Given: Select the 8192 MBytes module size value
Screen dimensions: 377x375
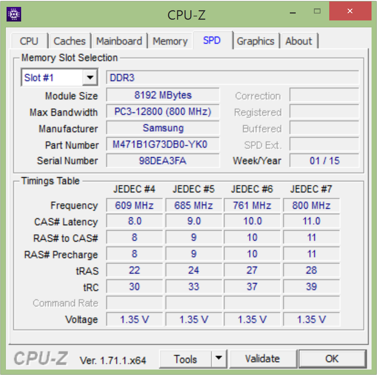Looking at the screenshot, I should point(163,95).
